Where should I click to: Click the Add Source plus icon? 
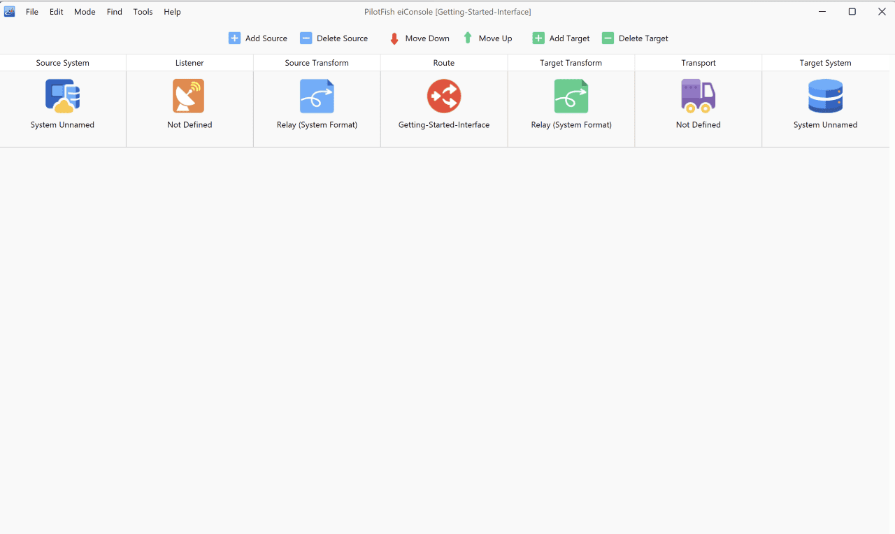pyautogui.click(x=235, y=38)
